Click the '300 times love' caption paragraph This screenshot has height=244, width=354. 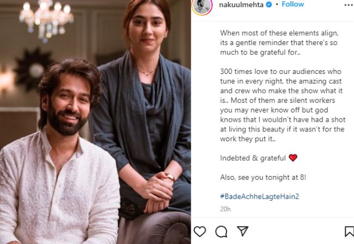tap(283, 105)
